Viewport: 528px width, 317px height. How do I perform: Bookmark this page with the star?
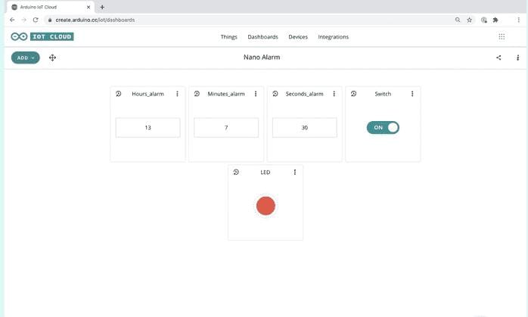pos(470,20)
